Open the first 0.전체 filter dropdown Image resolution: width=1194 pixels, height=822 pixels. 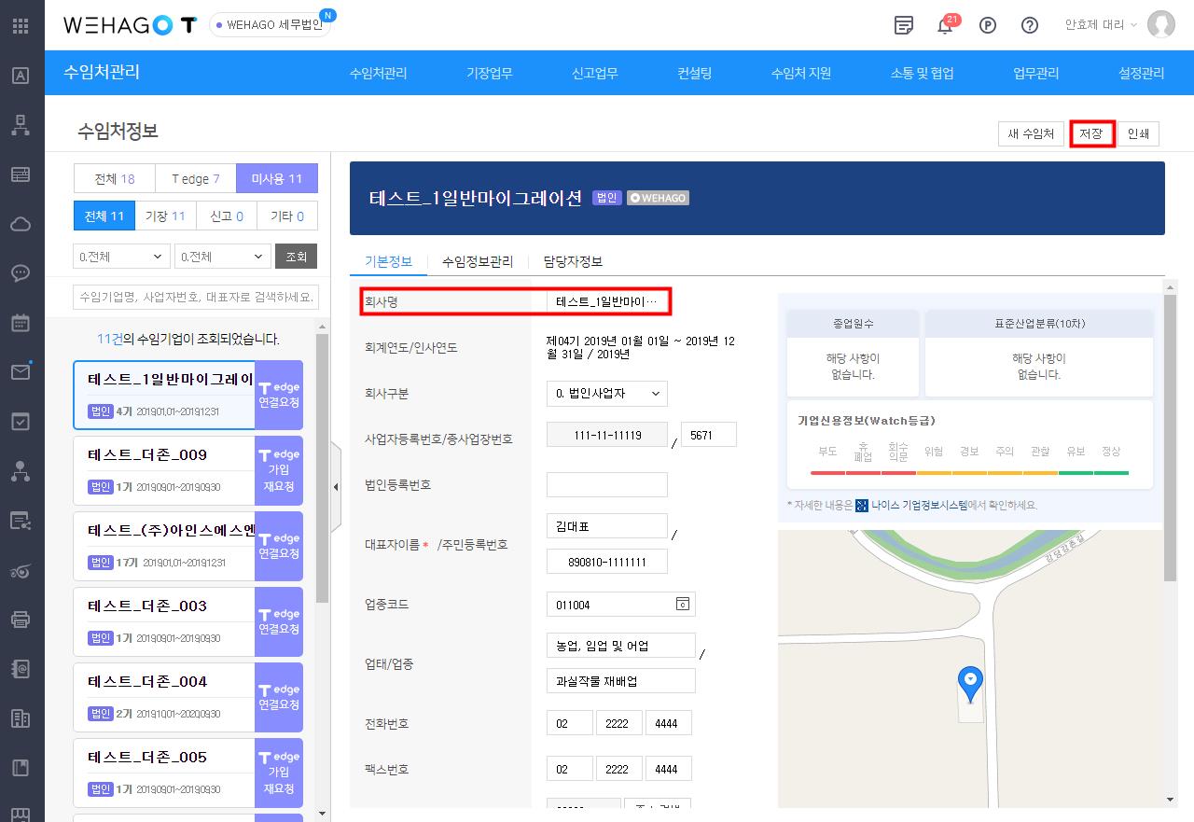[121, 257]
